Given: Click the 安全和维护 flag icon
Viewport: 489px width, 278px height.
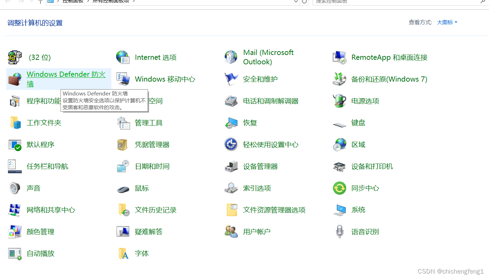Looking at the screenshot, I should [x=231, y=79].
